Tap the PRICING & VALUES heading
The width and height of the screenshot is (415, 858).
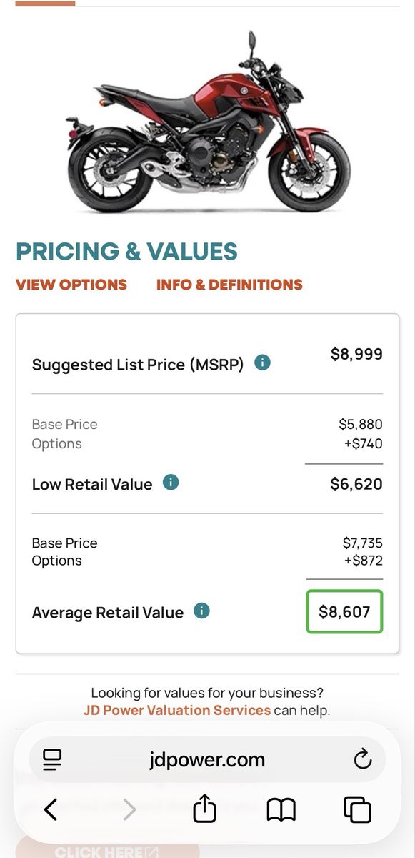coord(126,252)
